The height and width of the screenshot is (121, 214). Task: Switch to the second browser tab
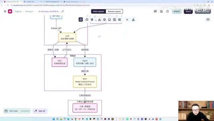click(x=33, y=2)
